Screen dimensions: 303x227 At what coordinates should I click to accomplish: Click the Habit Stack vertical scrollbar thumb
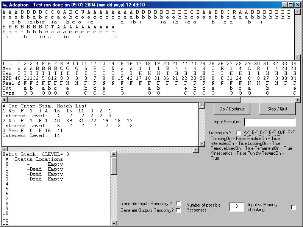(114, 166)
